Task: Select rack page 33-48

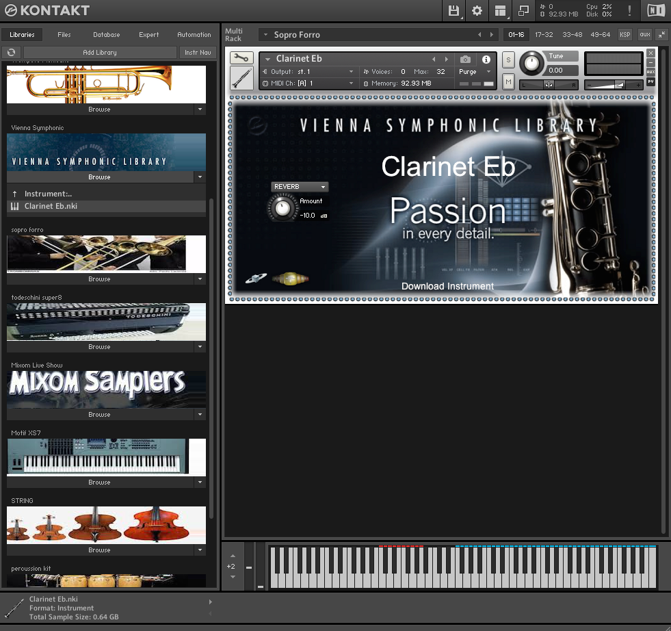Action: pos(572,35)
